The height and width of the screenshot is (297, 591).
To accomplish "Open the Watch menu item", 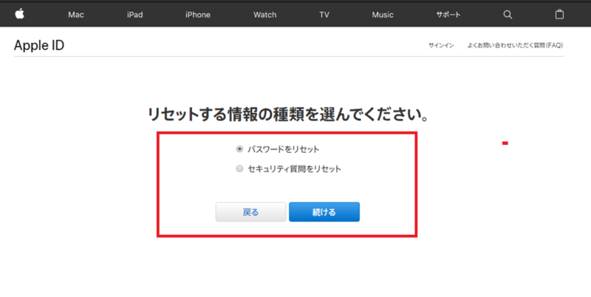I will (264, 15).
